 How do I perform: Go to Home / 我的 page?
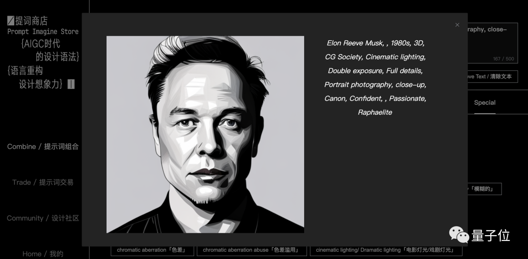coord(43,254)
